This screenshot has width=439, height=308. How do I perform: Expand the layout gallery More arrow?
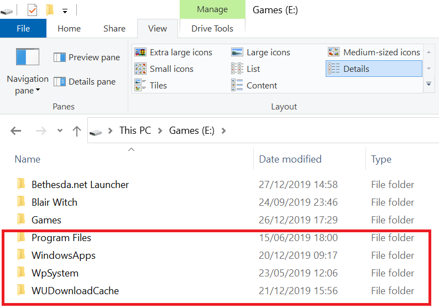click(x=428, y=84)
